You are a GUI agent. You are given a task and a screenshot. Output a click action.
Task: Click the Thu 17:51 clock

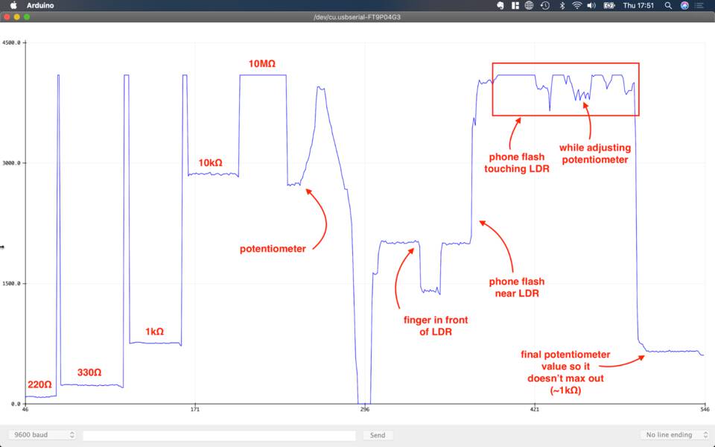pos(638,5)
